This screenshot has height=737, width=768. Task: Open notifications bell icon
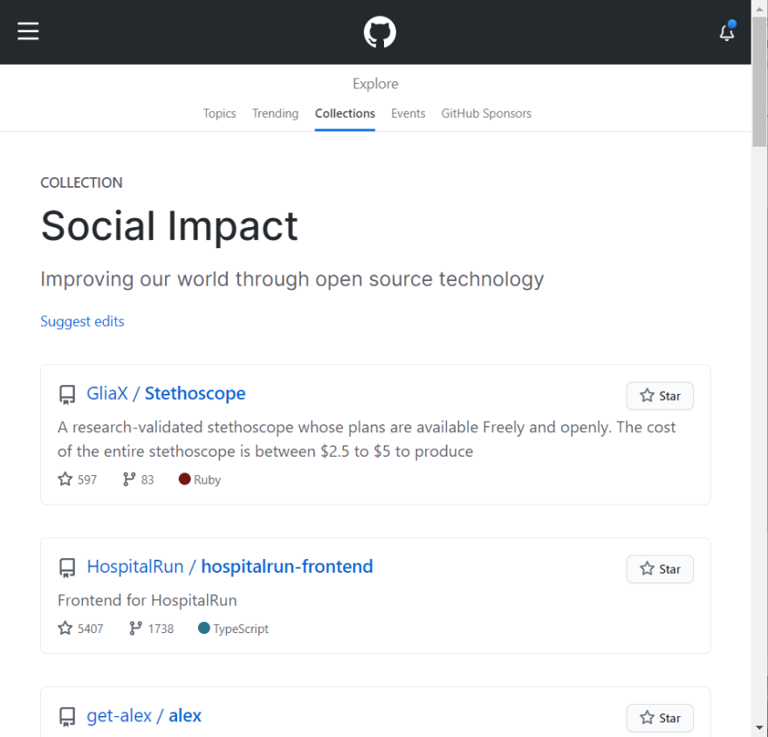coord(727,31)
